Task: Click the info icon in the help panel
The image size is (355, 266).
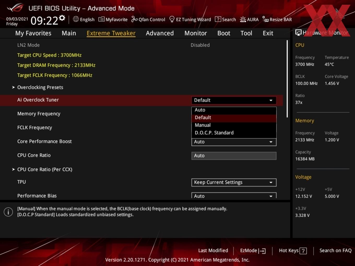Action: 8,212
